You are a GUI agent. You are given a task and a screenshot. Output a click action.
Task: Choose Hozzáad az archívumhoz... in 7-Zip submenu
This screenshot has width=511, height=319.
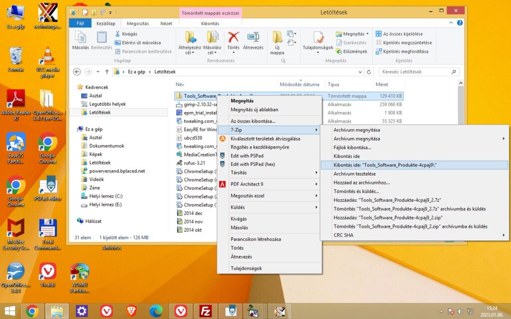pos(415,182)
